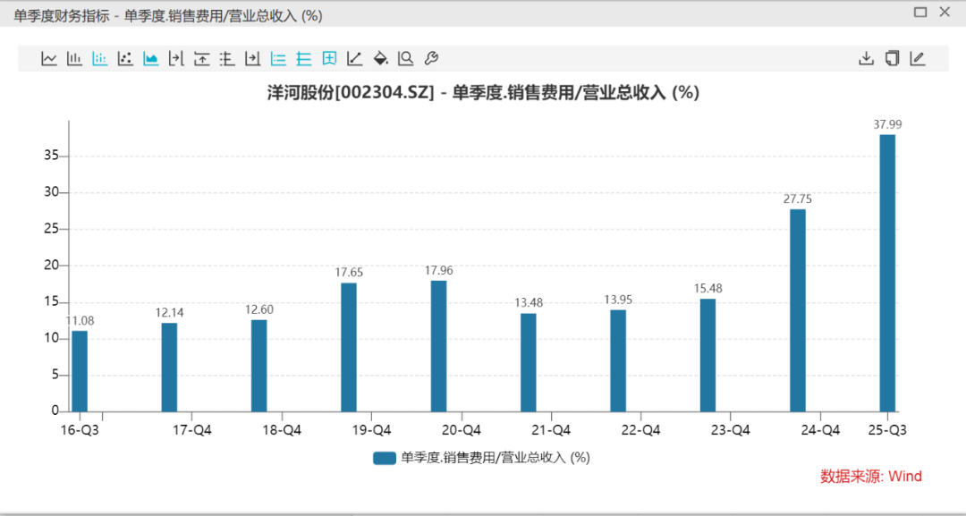Click the y-axis label 20

[51, 266]
